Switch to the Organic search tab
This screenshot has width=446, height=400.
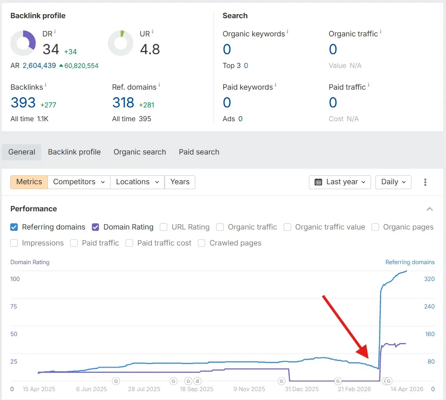[x=139, y=152]
